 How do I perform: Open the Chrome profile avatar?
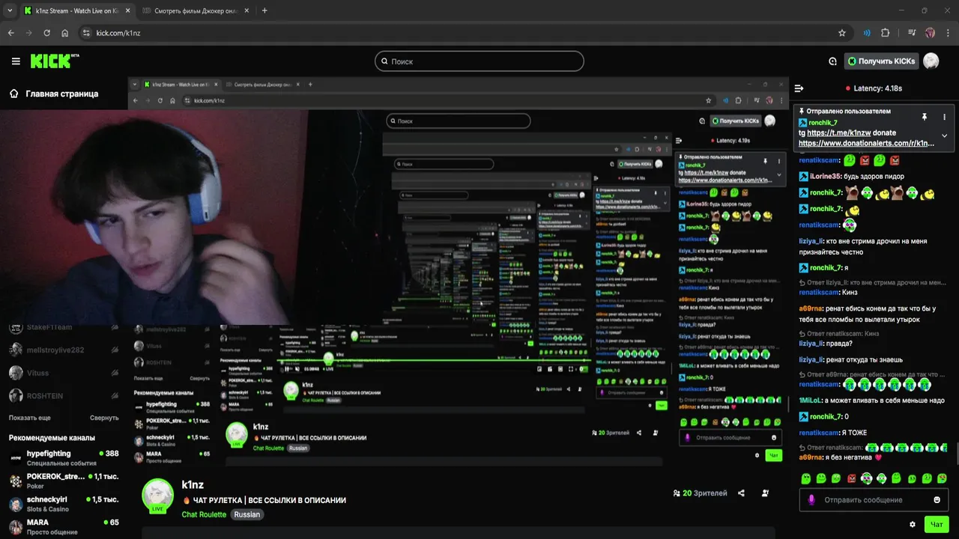930,33
